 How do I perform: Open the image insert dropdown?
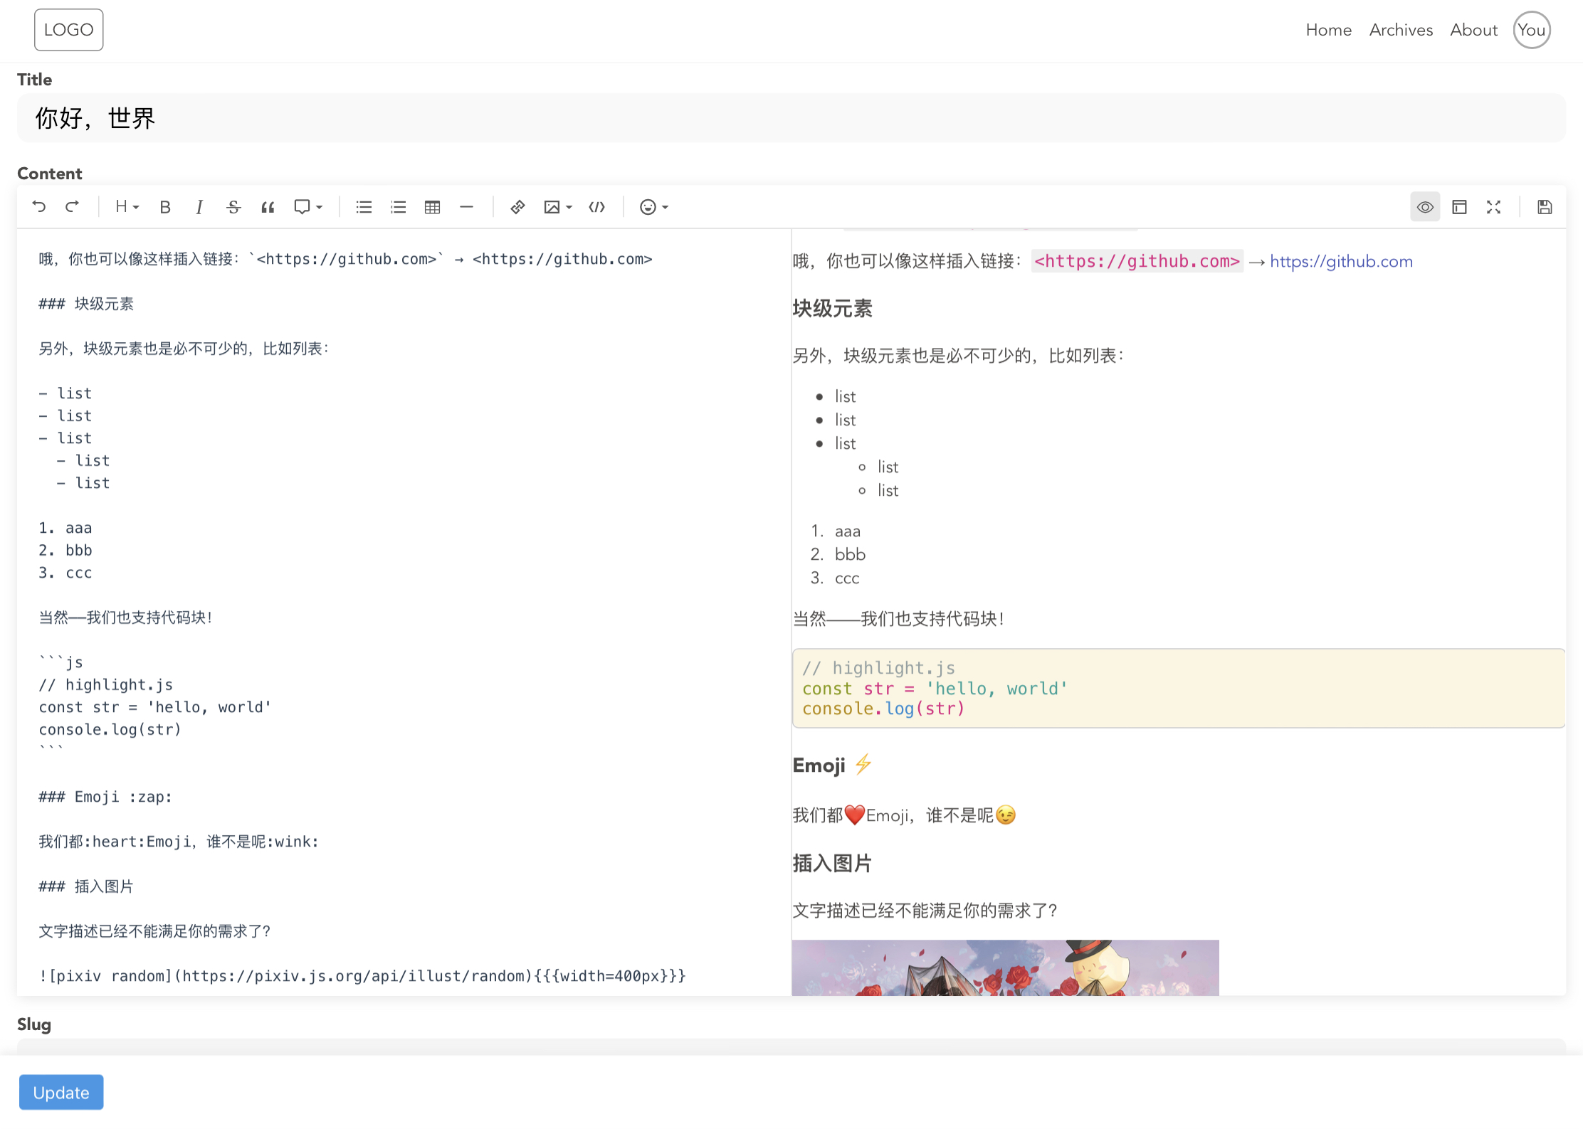tap(557, 207)
